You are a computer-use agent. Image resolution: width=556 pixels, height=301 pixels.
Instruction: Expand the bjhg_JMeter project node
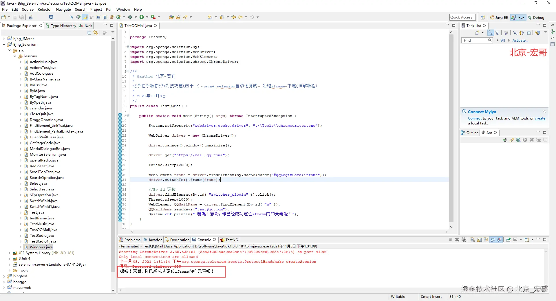tap(4, 39)
